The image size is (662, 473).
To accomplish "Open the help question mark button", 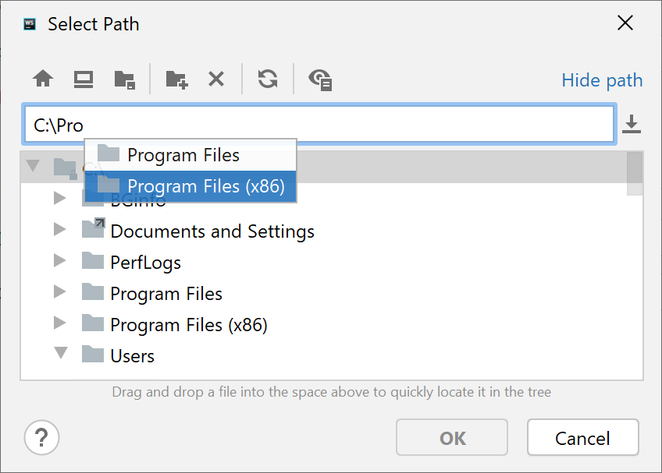I will tap(42, 437).
